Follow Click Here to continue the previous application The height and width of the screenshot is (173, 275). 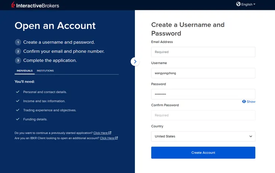[100, 133]
